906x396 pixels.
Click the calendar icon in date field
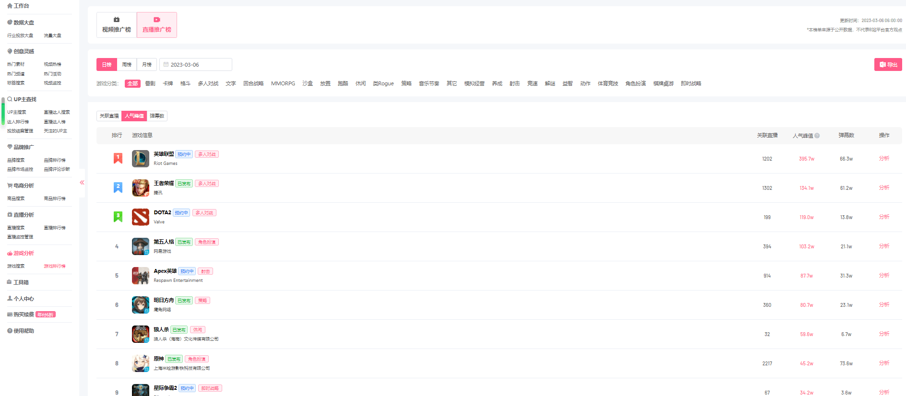tap(166, 64)
